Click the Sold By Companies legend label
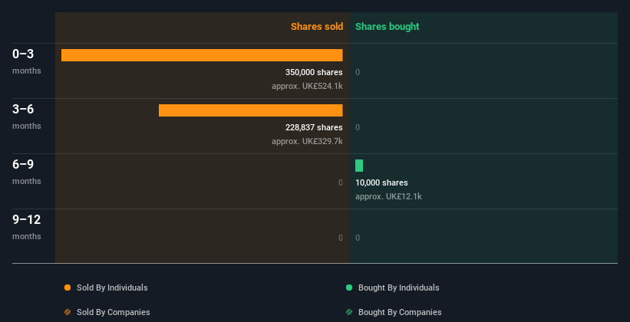 point(114,312)
